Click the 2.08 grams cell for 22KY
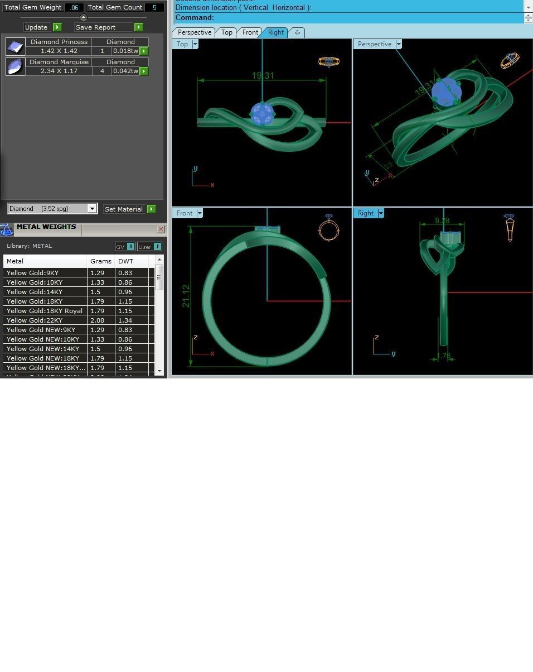This screenshot has height=672, width=533. click(x=101, y=320)
